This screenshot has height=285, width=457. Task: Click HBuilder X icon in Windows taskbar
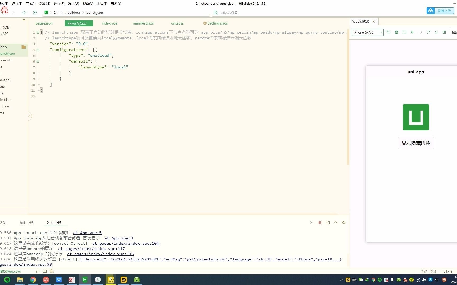point(85,280)
